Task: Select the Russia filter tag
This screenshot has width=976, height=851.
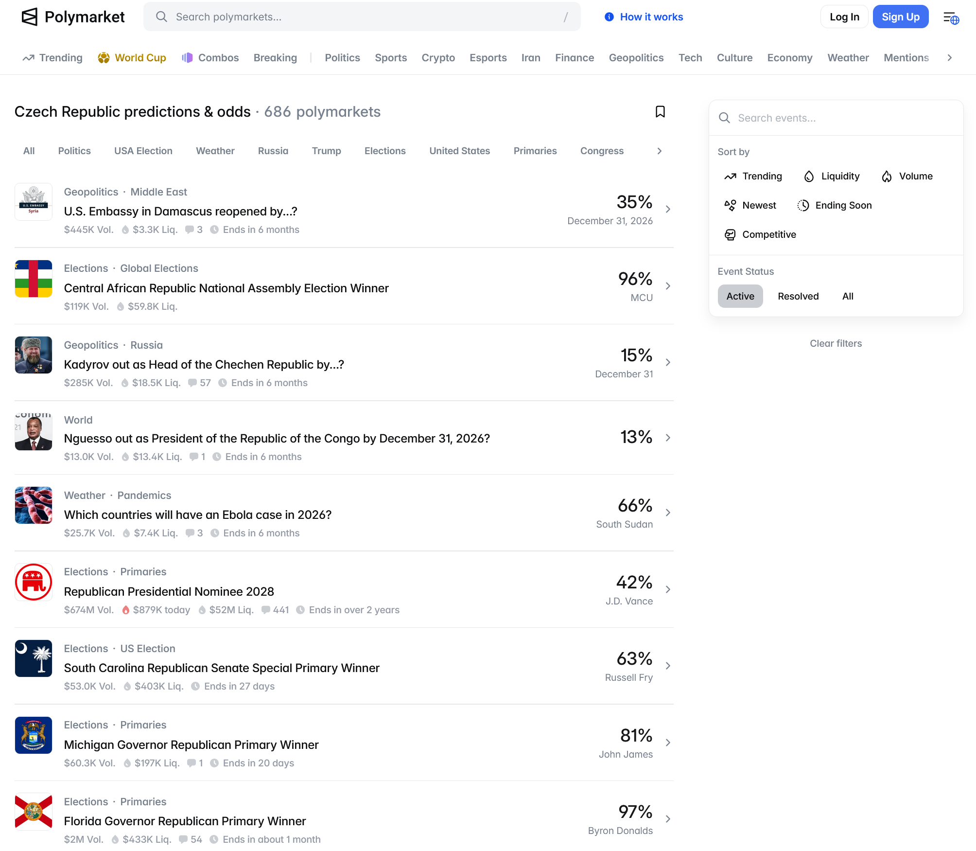Action: point(273,151)
